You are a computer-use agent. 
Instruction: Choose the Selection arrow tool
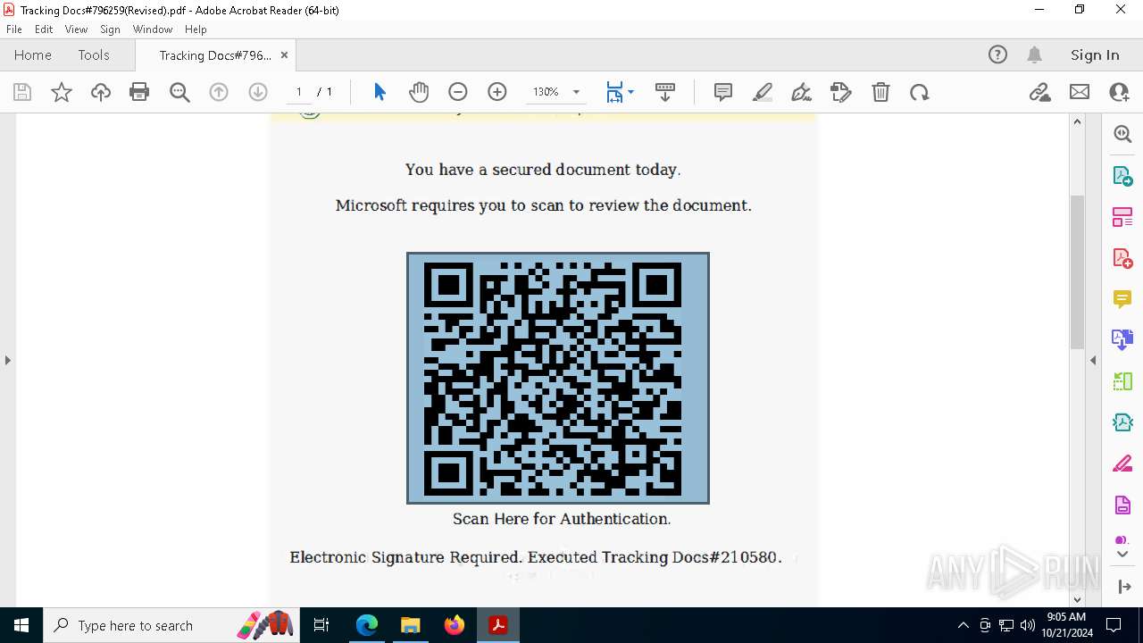point(380,92)
